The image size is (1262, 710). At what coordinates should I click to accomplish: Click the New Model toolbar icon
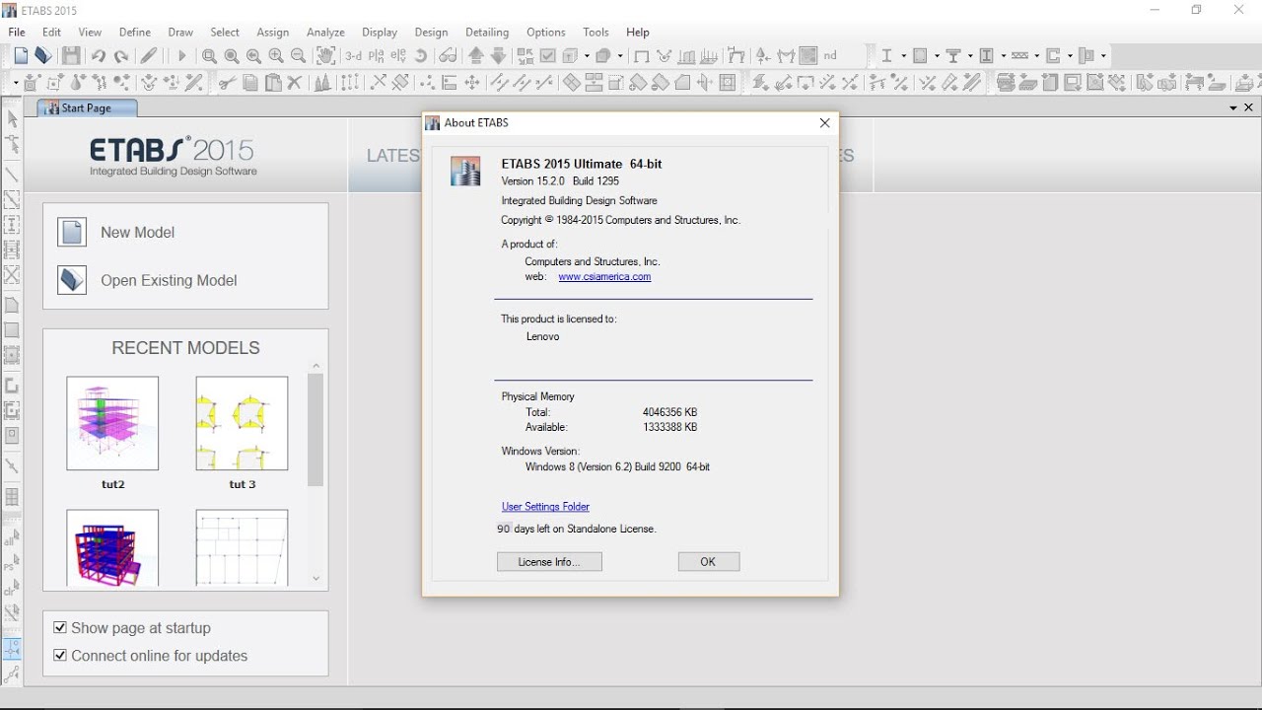(21, 56)
